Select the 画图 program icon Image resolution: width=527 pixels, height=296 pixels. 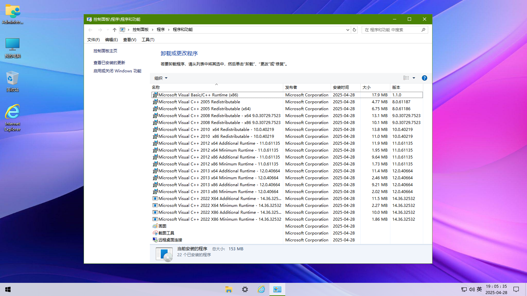click(x=155, y=226)
